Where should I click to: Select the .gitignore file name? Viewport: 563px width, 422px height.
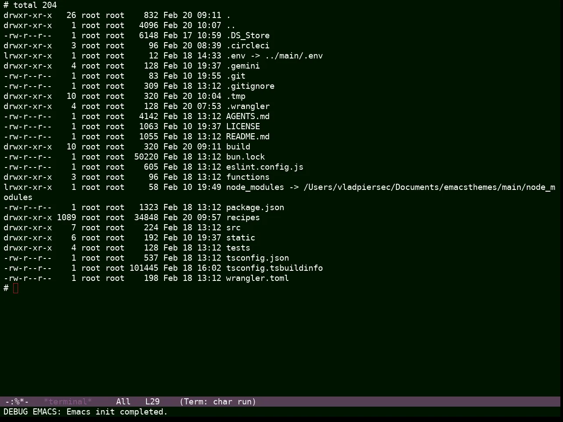point(250,86)
